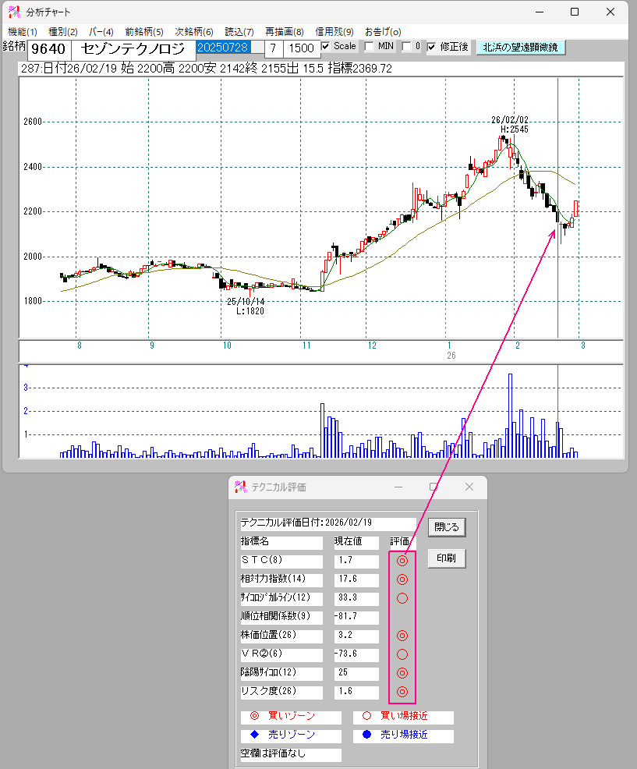The height and width of the screenshot is (769, 637).
Task: Open the 信用残(9) menu
Action: (334, 32)
